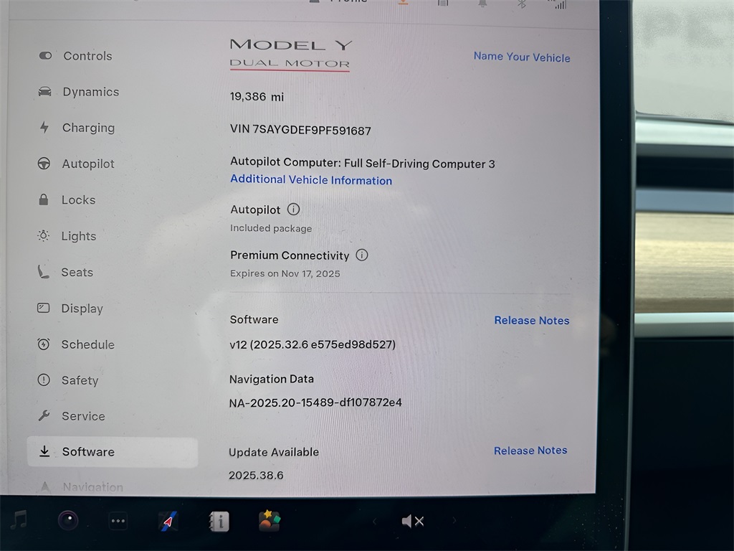Launch the navigation arrow app

coord(168,522)
